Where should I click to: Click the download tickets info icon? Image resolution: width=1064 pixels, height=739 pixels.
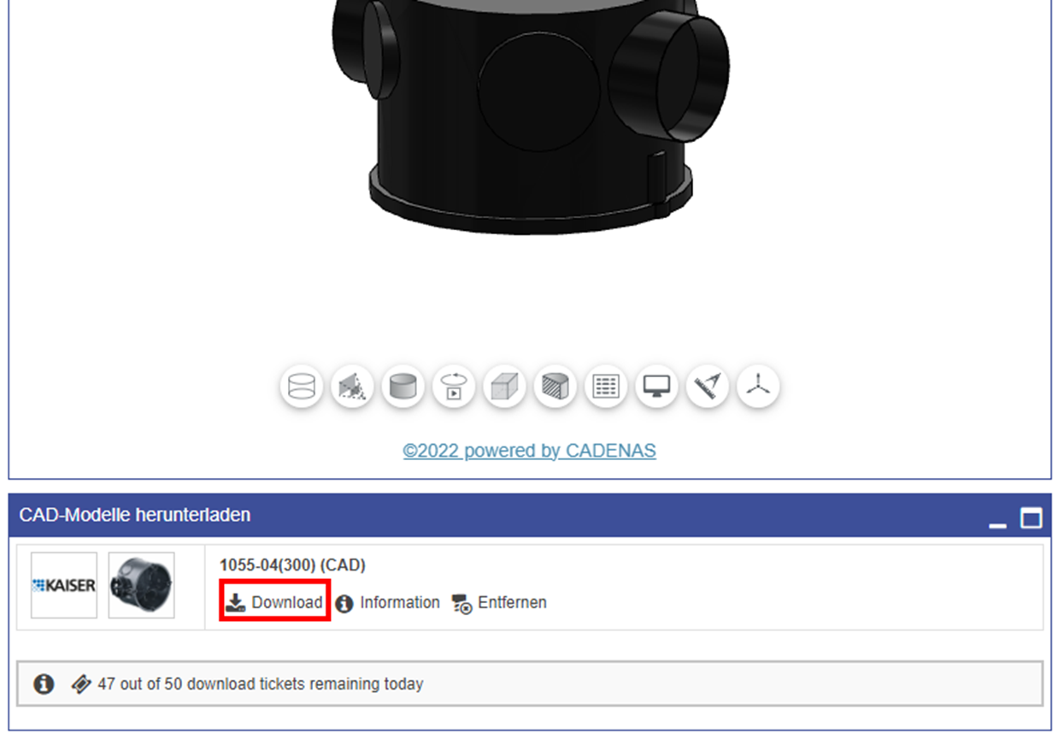(44, 684)
